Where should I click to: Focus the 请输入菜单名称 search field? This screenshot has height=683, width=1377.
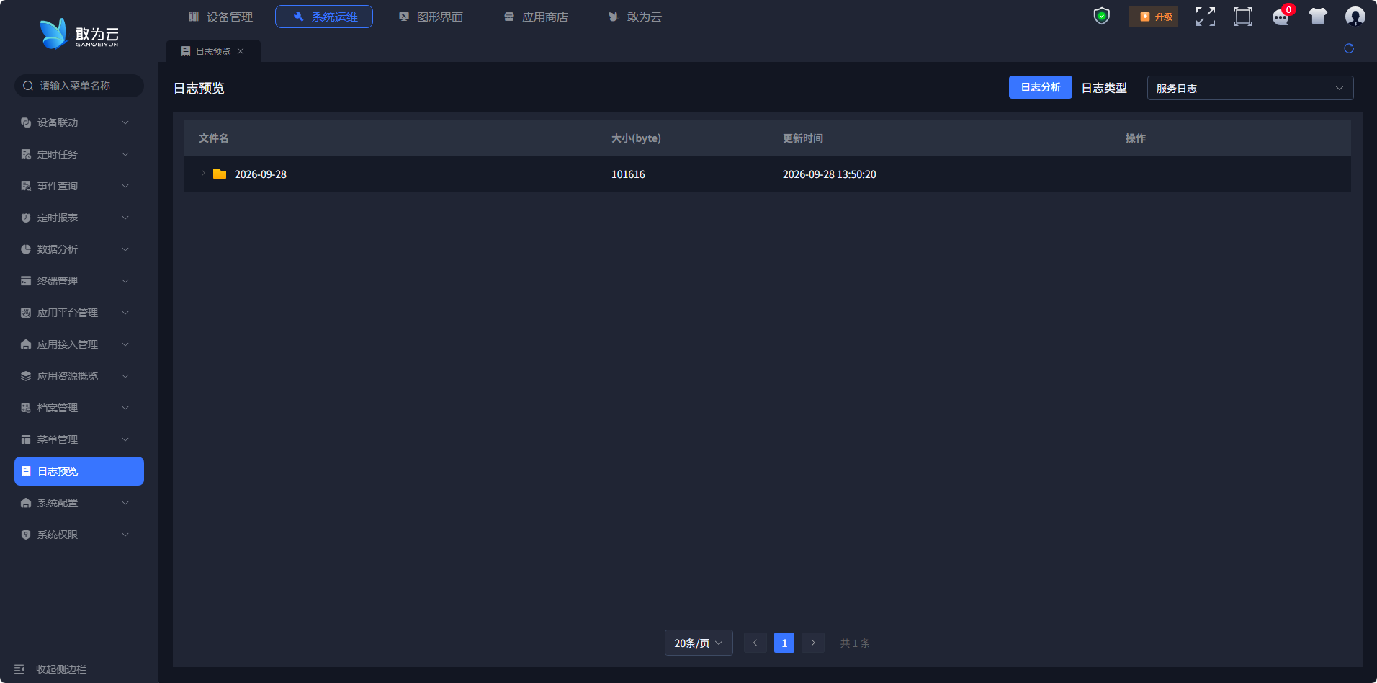[x=79, y=86]
